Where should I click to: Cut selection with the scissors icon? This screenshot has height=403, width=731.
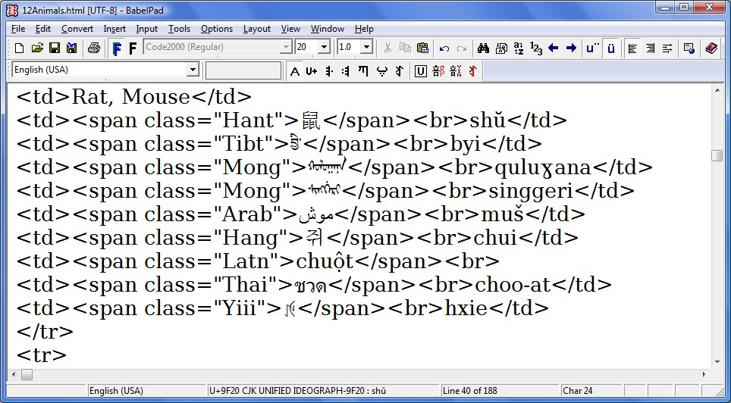tap(387, 48)
